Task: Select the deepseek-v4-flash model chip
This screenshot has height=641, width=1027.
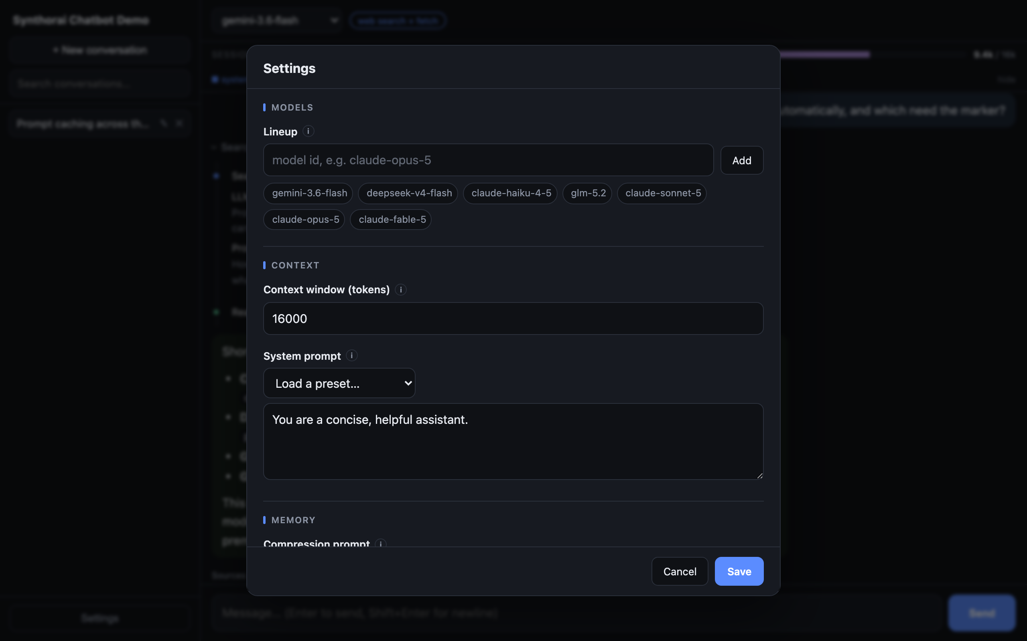Action: (408, 194)
